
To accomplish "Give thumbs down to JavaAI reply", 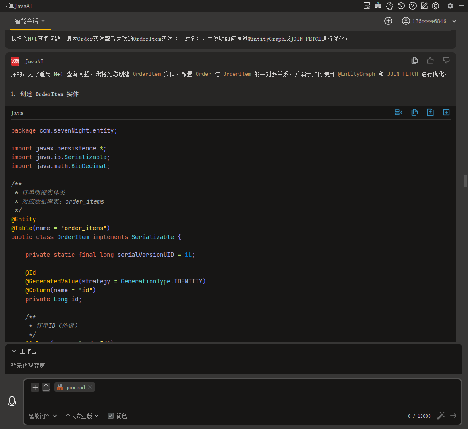I will click(x=446, y=60).
